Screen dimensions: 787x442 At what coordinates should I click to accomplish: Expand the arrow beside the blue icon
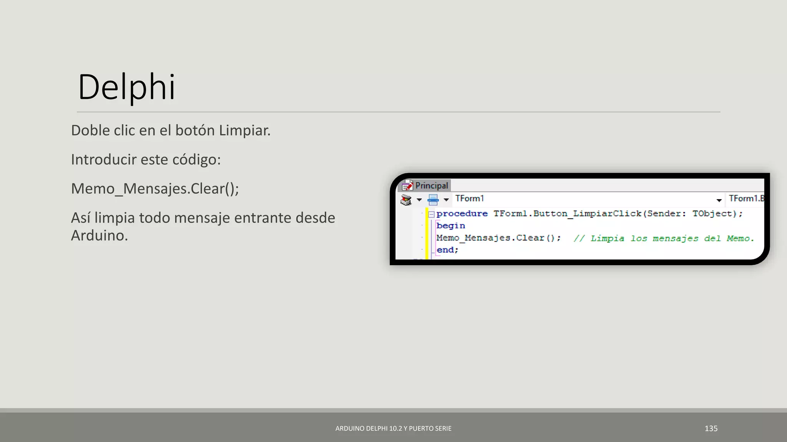pyautogui.click(x=446, y=200)
